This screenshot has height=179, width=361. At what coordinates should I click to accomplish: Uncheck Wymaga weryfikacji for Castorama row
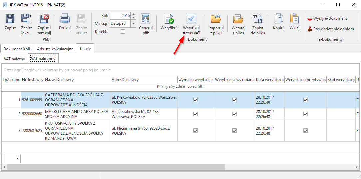click(195, 100)
